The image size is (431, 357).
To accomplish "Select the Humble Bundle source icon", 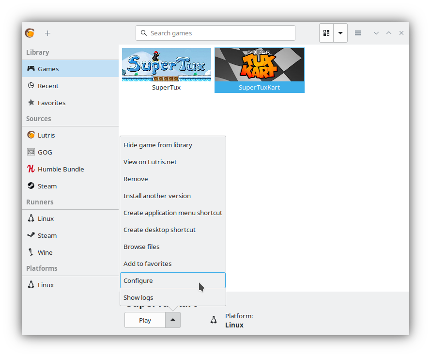I will pyautogui.click(x=31, y=169).
